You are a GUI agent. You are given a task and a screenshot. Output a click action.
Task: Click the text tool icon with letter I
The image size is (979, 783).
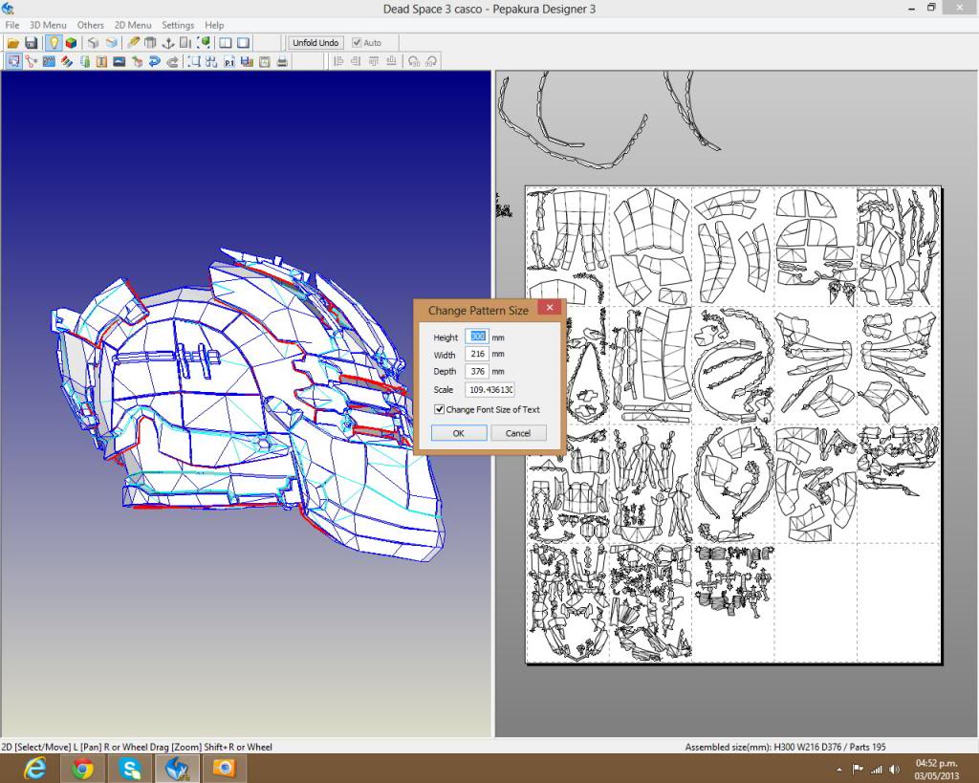[x=101, y=61]
